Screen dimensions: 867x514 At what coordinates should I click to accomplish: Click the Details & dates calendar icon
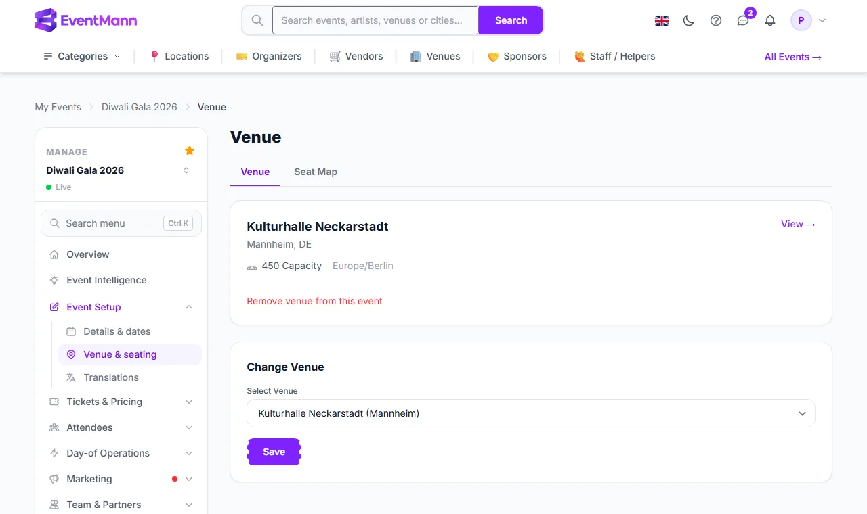point(71,331)
